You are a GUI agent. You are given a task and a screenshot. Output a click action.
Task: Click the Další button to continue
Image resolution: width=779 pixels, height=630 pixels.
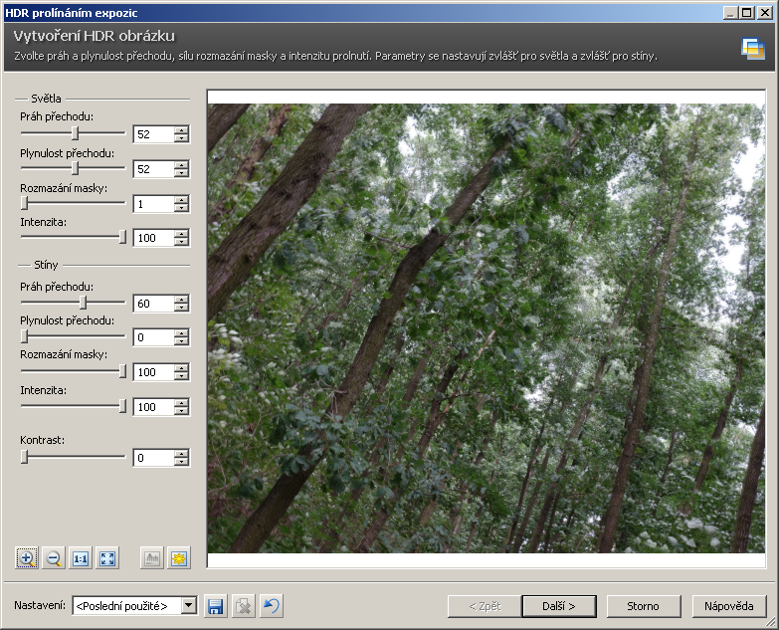click(558, 605)
